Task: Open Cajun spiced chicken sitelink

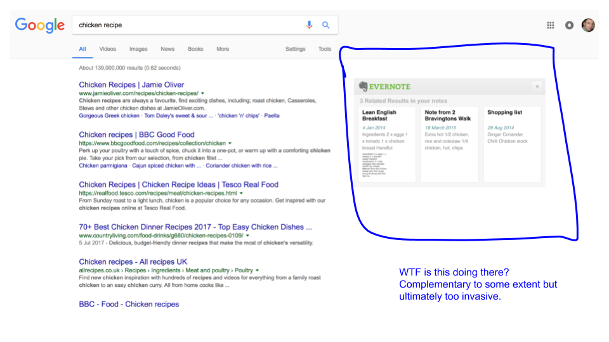Action: [x=166, y=165]
